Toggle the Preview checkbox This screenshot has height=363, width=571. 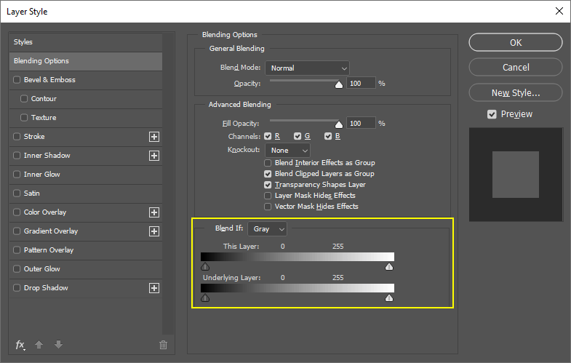(x=492, y=114)
